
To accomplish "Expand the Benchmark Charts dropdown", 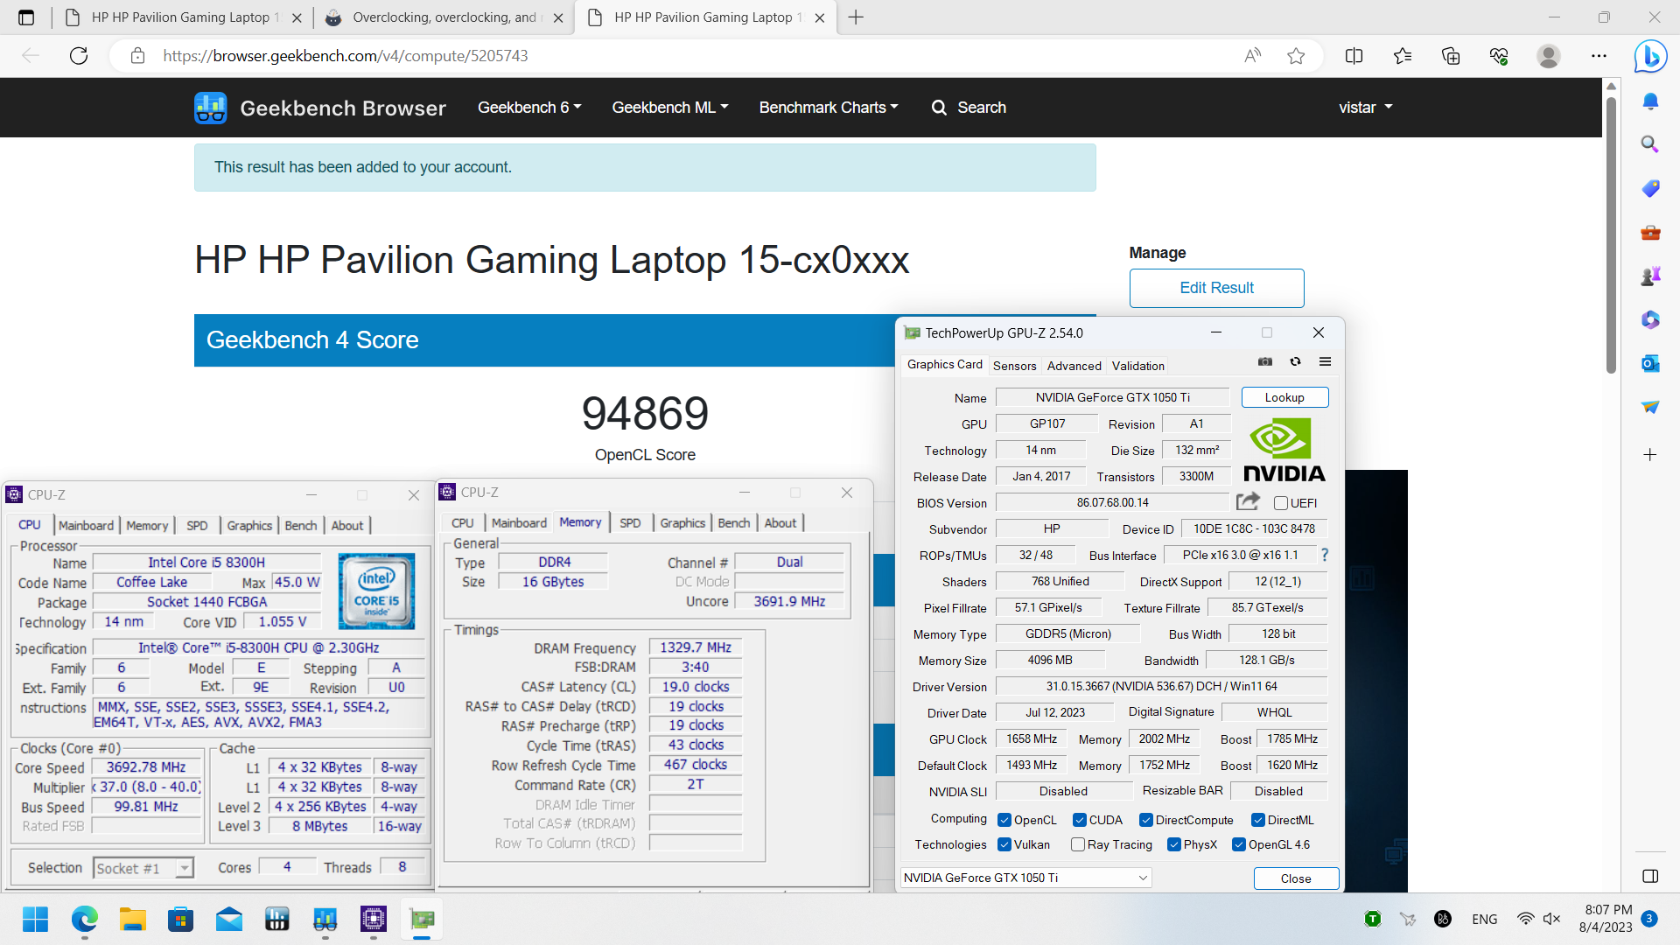I will tap(829, 108).
